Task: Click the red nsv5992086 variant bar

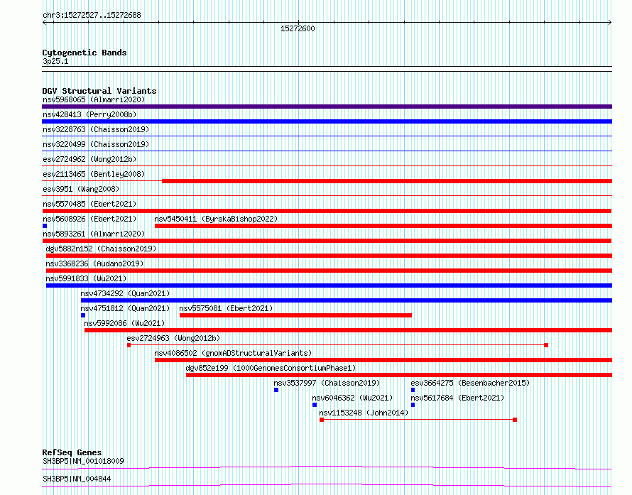Action: point(348,330)
